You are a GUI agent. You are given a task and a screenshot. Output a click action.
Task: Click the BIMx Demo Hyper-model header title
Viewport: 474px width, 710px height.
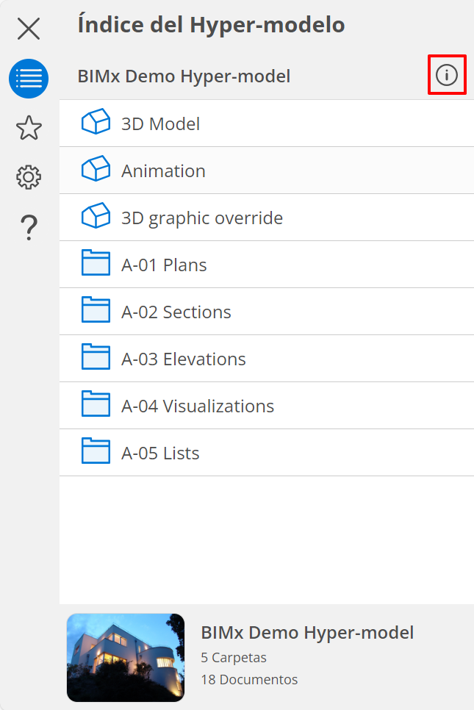184,76
